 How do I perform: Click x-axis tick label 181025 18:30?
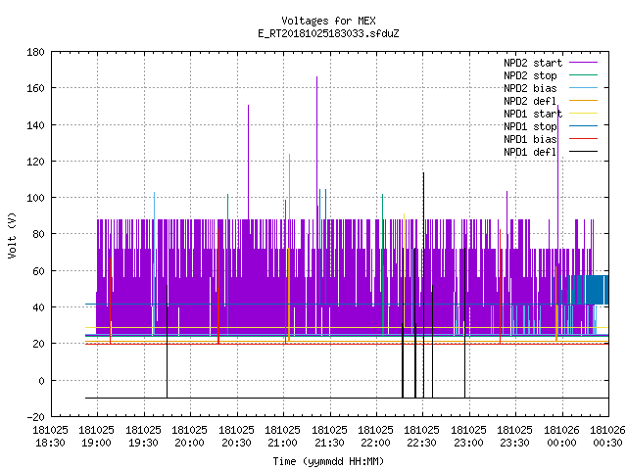click(50, 437)
